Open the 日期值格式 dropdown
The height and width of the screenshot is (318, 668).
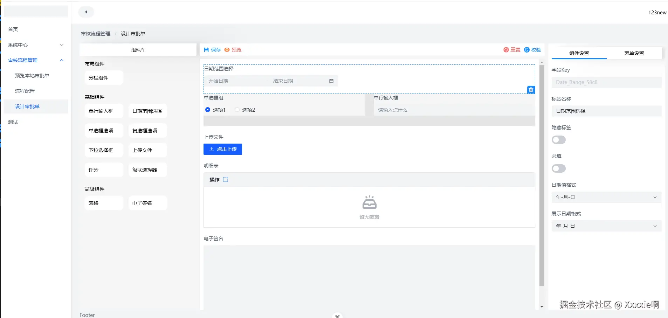tap(606, 197)
